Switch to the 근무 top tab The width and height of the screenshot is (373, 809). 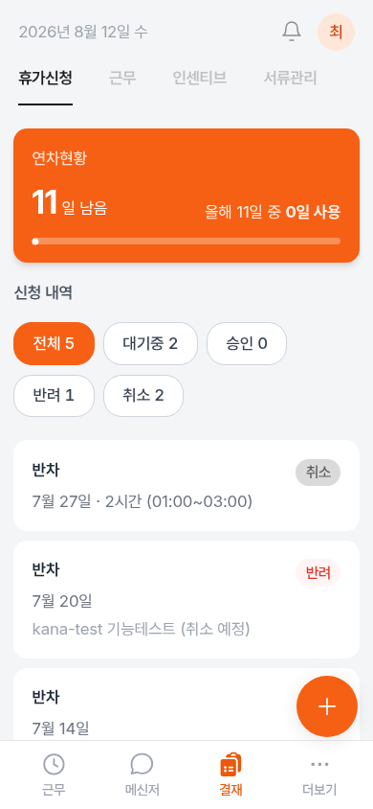[122, 79]
